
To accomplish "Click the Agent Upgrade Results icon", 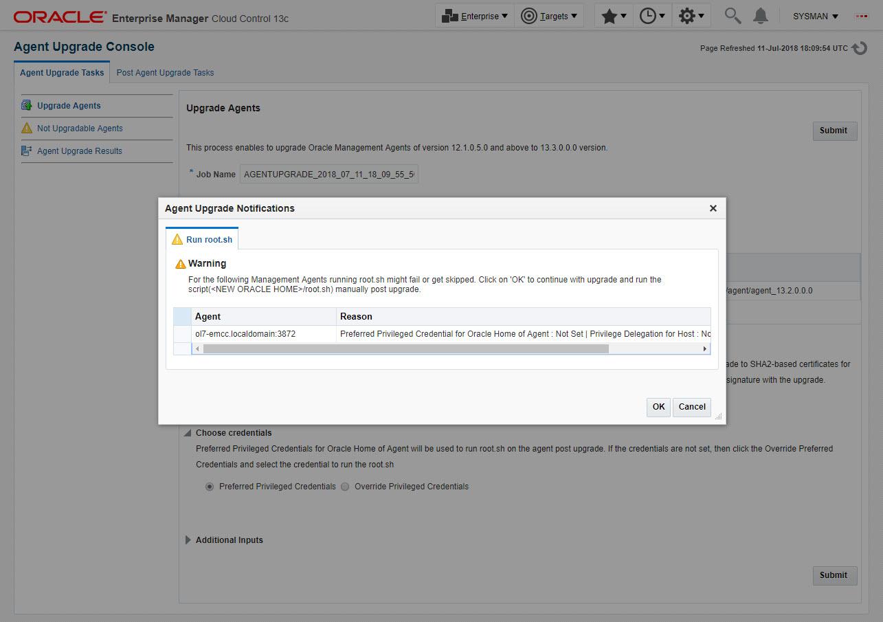I will click(27, 151).
